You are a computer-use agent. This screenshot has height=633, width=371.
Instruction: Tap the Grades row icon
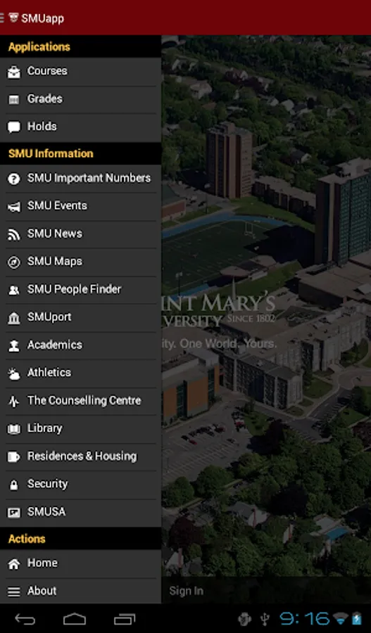pyautogui.click(x=14, y=100)
